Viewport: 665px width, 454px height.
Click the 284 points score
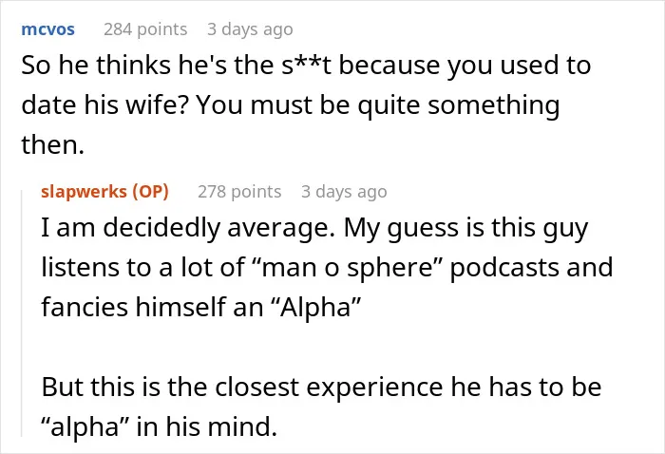point(145,29)
